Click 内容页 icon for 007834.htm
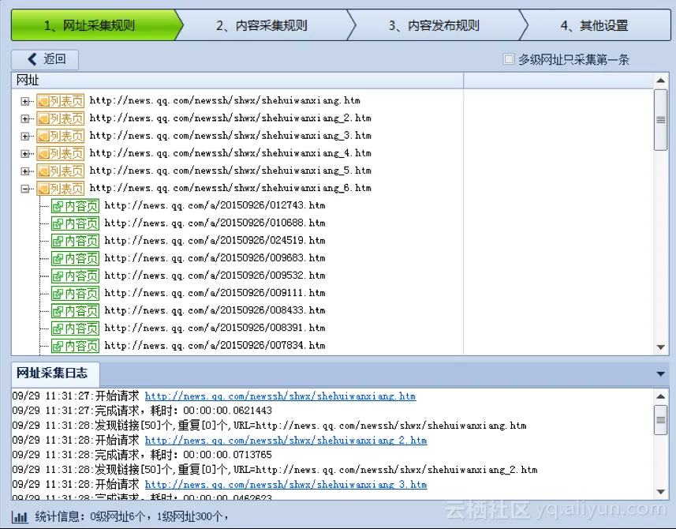 point(76,346)
